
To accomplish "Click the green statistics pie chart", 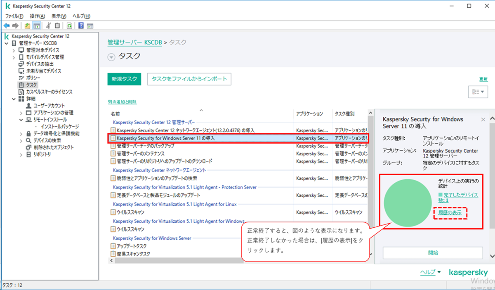I will [408, 203].
